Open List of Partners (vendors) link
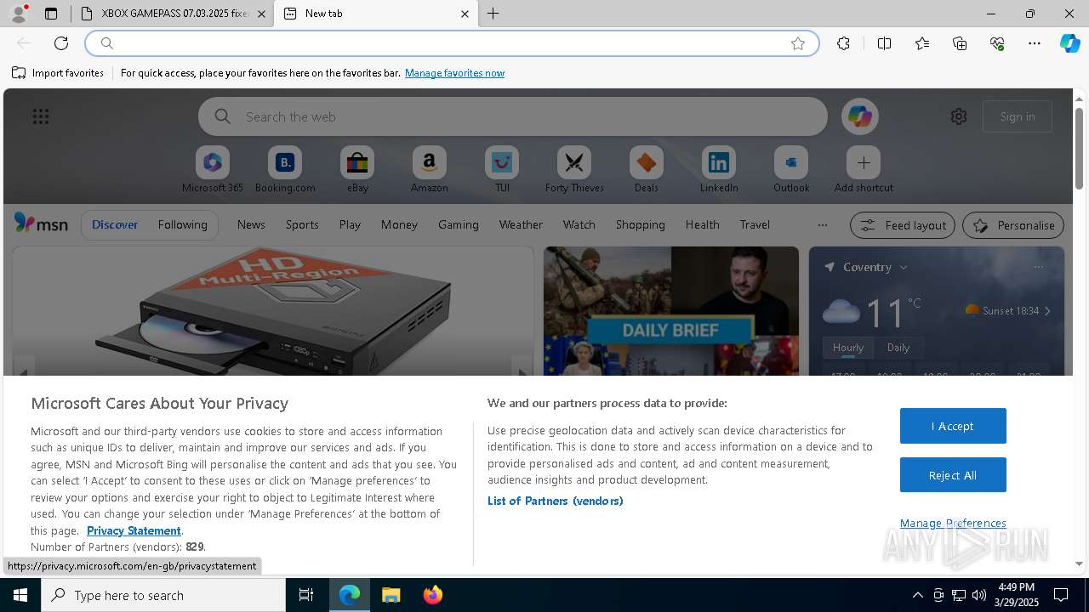The image size is (1089, 612). [x=555, y=501]
